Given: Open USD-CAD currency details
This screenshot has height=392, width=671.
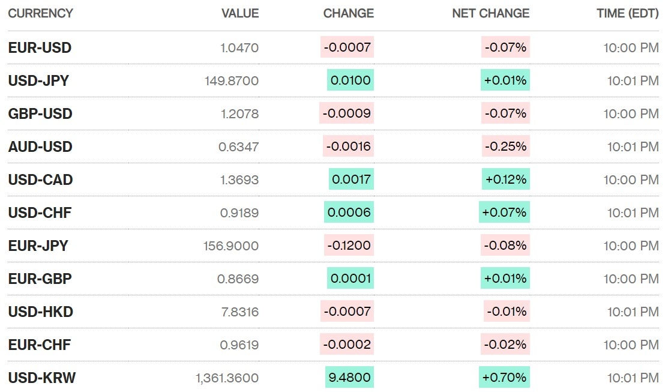Looking at the screenshot, I should tap(40, 179).
